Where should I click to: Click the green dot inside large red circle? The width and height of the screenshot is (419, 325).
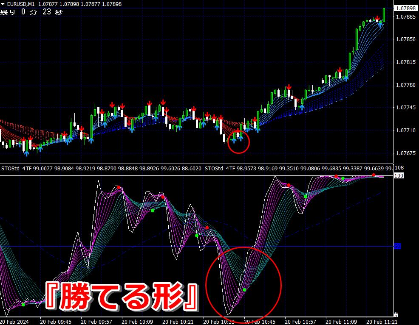tap(244, 290)
